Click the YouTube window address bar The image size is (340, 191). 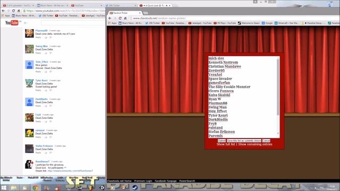click(x=64, y=11)
